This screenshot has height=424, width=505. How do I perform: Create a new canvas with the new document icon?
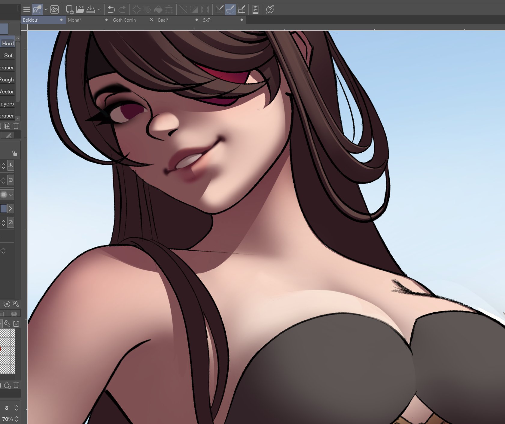69,9
